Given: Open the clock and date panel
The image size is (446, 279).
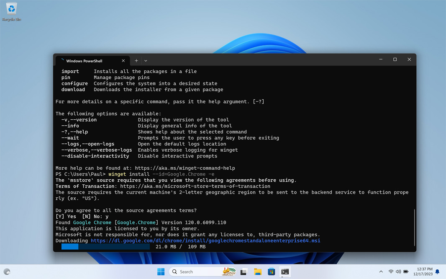Looking at the screenshot, I should (423, 272).
